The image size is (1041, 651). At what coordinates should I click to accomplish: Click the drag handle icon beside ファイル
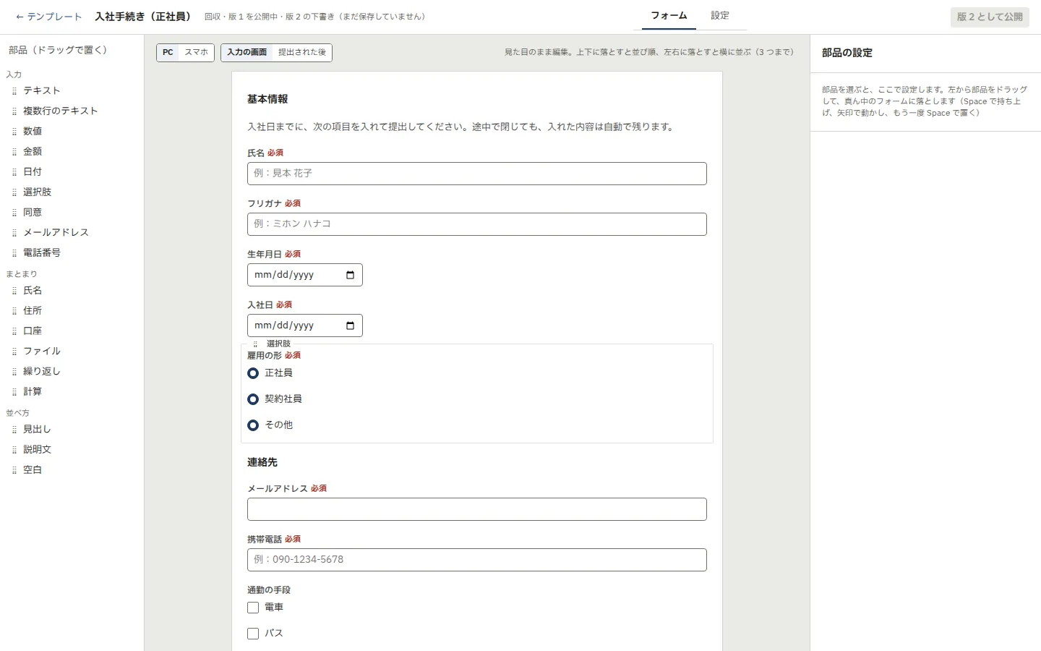(14, 352)
